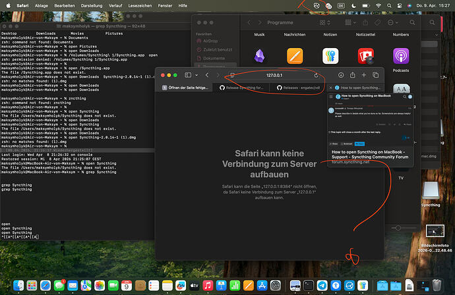Open Finder view-mode switcher dropdown
The width and height of the screenshot is (455, 295).
(x=324, y=22)
